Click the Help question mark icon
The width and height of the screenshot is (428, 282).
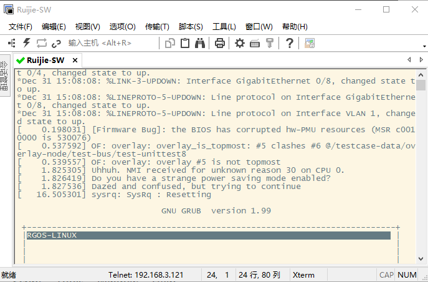pos(289,43)
